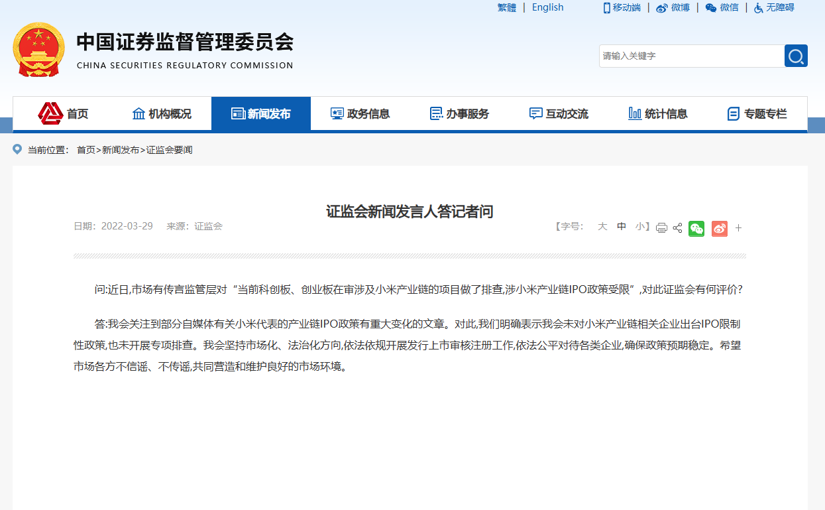The width and height of the screenshot is (825, 510).
Task: Open the 办事服务 navigation tab
Action: pos(460,113)
